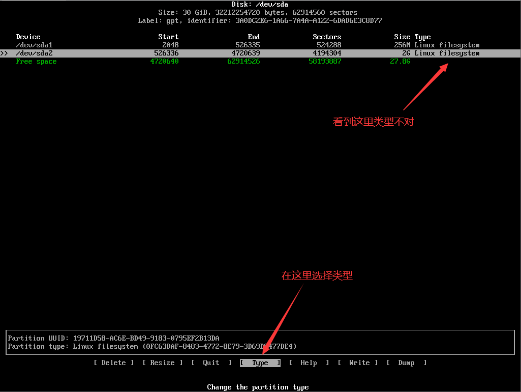Click the Size column header
Image resolution: width=521 pixels, height=392 pixels.
tap(402, 37)
